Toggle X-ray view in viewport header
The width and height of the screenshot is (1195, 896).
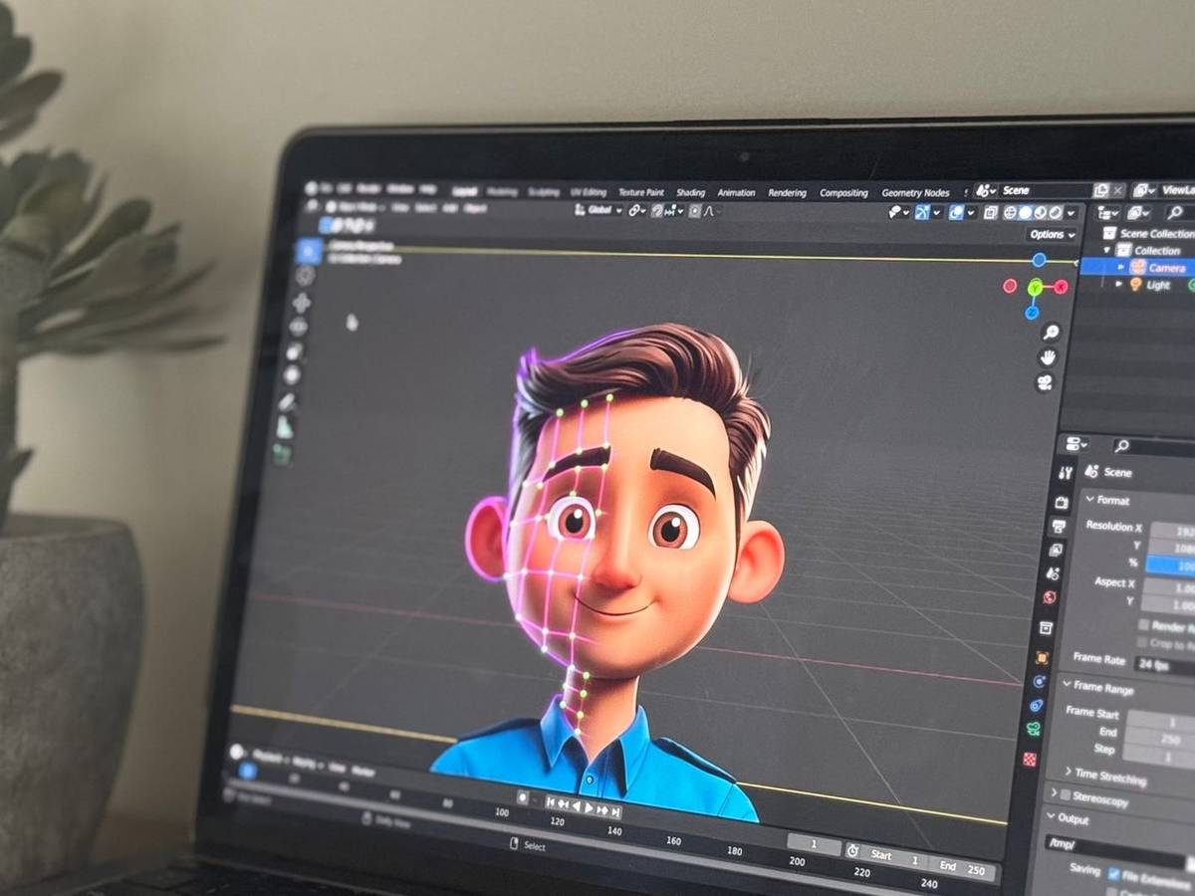990,212
